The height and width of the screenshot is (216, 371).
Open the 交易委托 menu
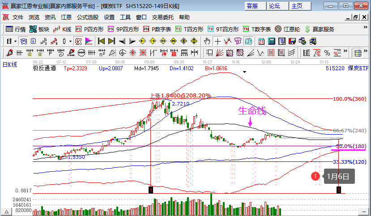(x=162, y=17)
